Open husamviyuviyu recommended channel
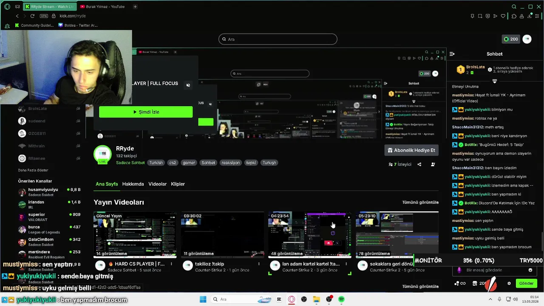 (49, 192)
